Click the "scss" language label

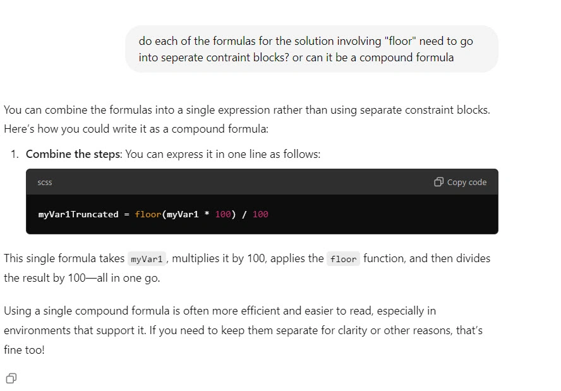click(45, 182)
